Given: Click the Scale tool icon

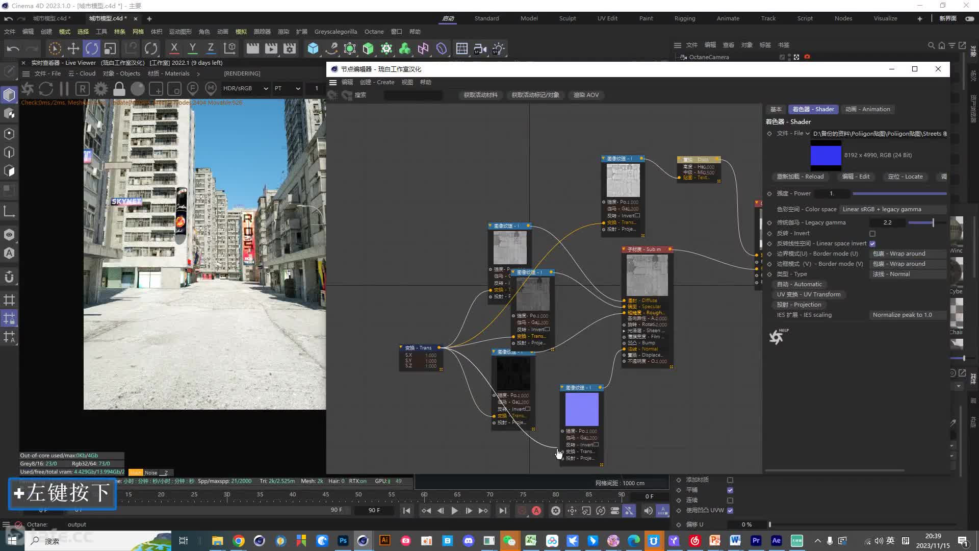Looking at the screenshot, I should coord(110,48).
